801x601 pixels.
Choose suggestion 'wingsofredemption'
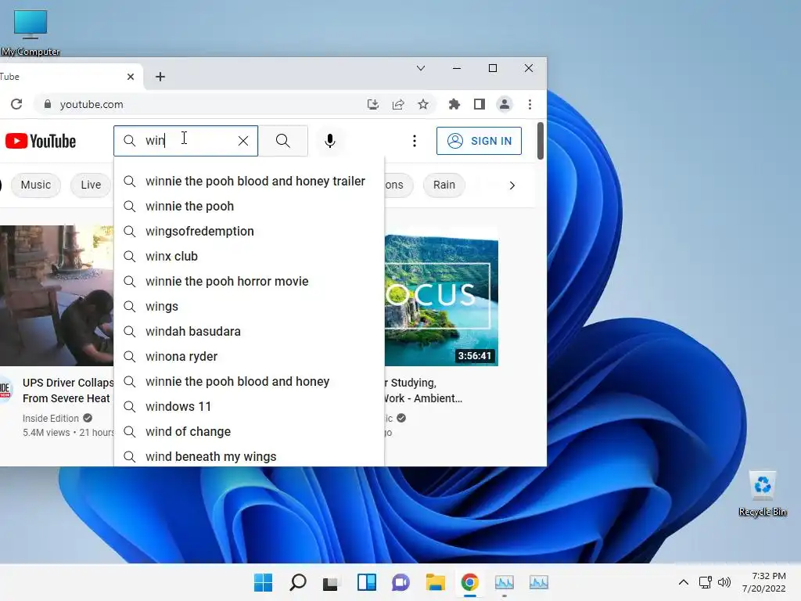click(250, 231)
